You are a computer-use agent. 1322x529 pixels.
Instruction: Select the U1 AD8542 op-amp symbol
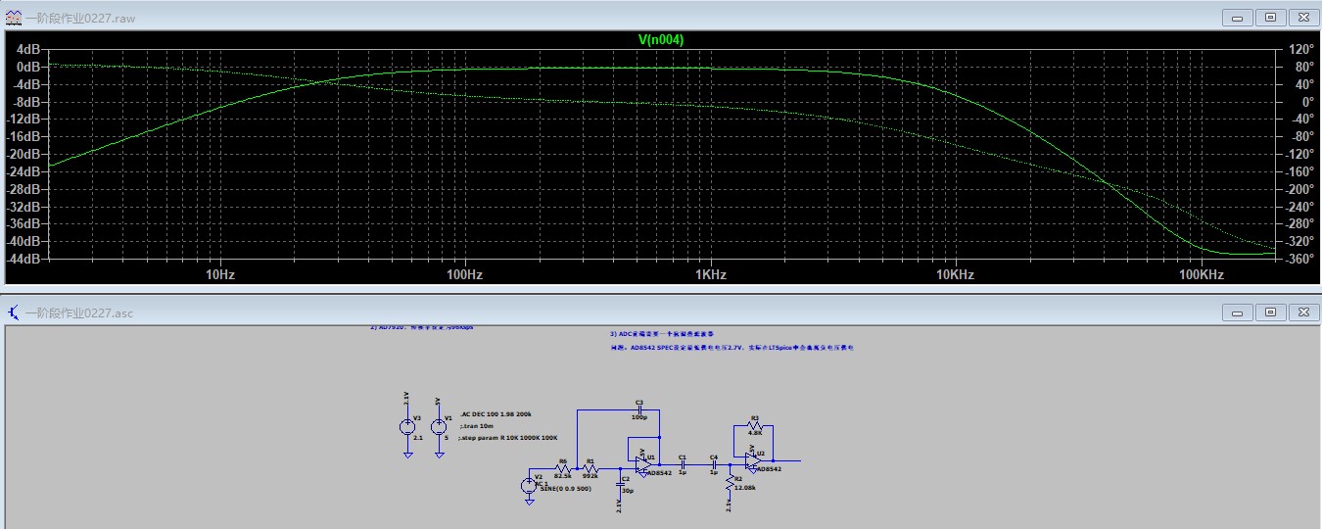click(x=646, y=464)
